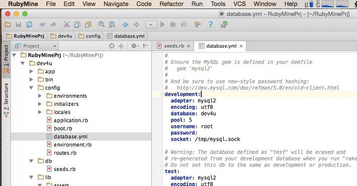Synchronize the project using the refresh icon

tap(29, 24)
